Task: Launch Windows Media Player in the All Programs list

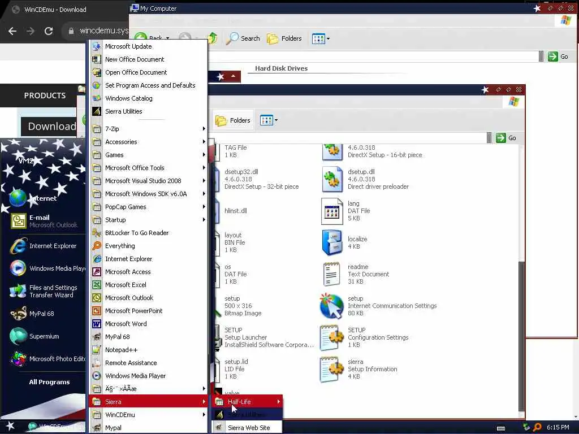Action: pos(135,376)
